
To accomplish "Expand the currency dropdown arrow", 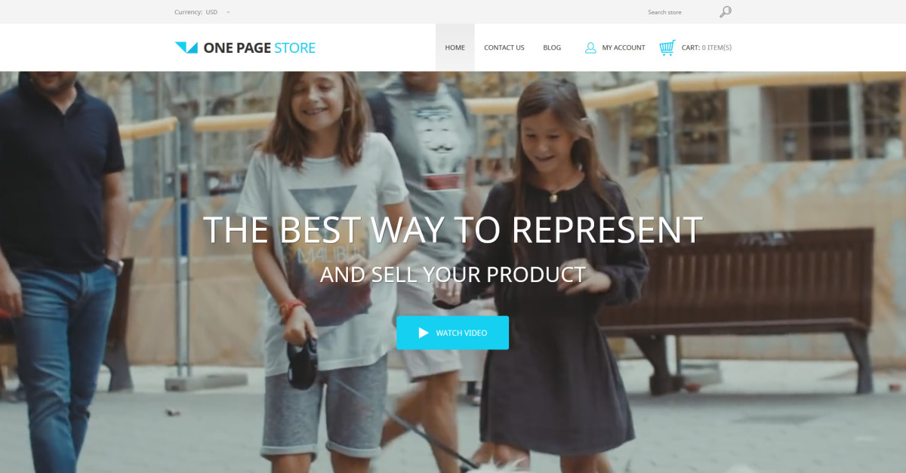I will tap(228, 12).
